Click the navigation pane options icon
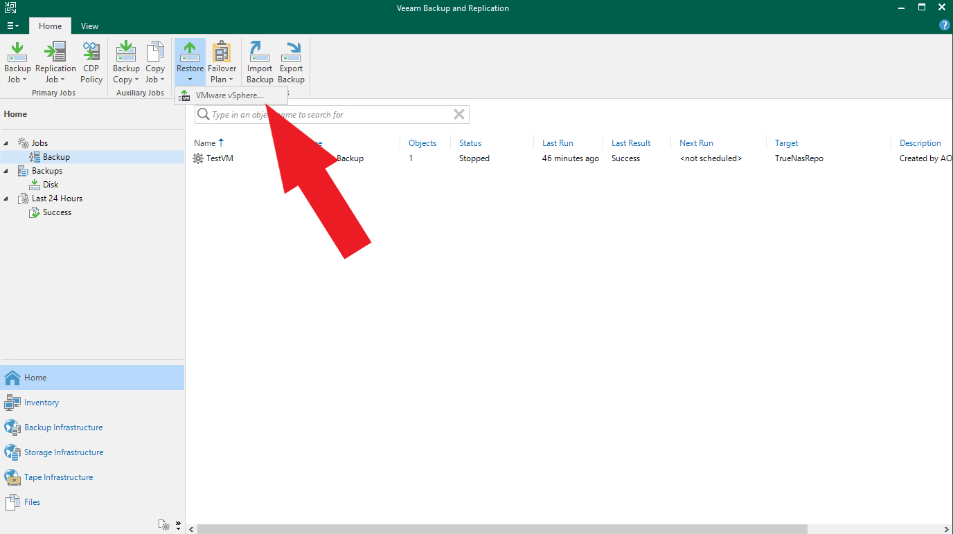Image resolution: width=953 pixels, height=534 pixels. tap(163, 525)
